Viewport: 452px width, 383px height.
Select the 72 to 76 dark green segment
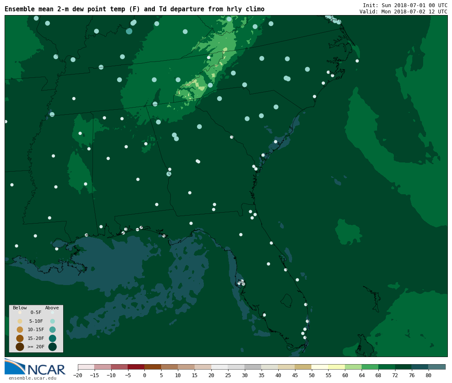tap(404, 367)
